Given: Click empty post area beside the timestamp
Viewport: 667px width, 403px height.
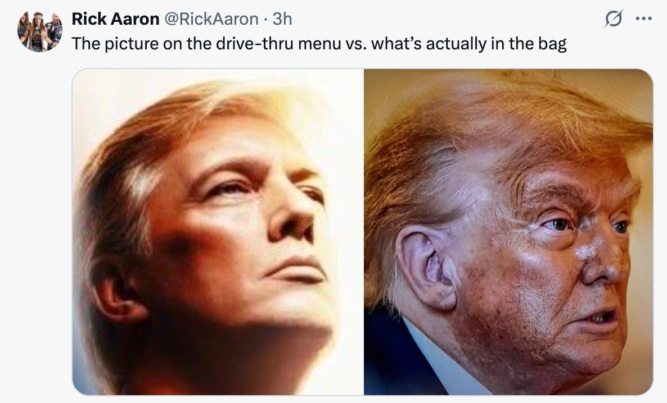Looking at the screenshot, I should (x=447, y=19).
